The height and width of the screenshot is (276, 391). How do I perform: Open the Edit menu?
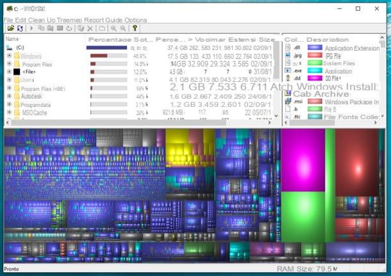pos(21,20)
